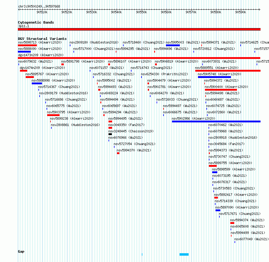Open nsv6076966 (Wu2021) variant
Viewport: 269px width, 262px height.
125,137
